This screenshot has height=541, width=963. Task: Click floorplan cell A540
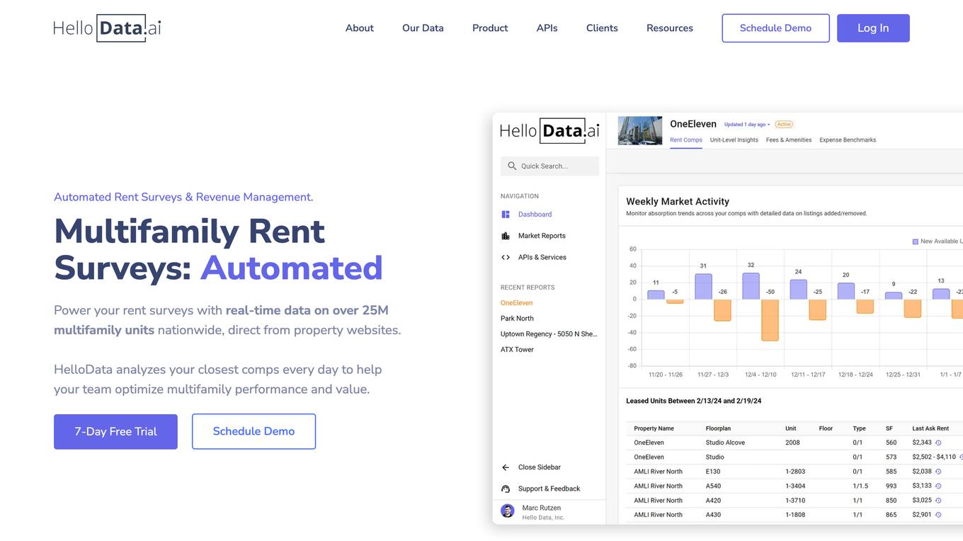tap(713, 486)
